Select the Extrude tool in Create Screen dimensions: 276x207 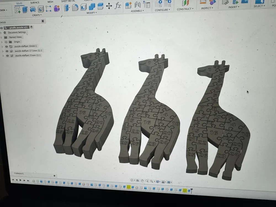click(25, 9)
